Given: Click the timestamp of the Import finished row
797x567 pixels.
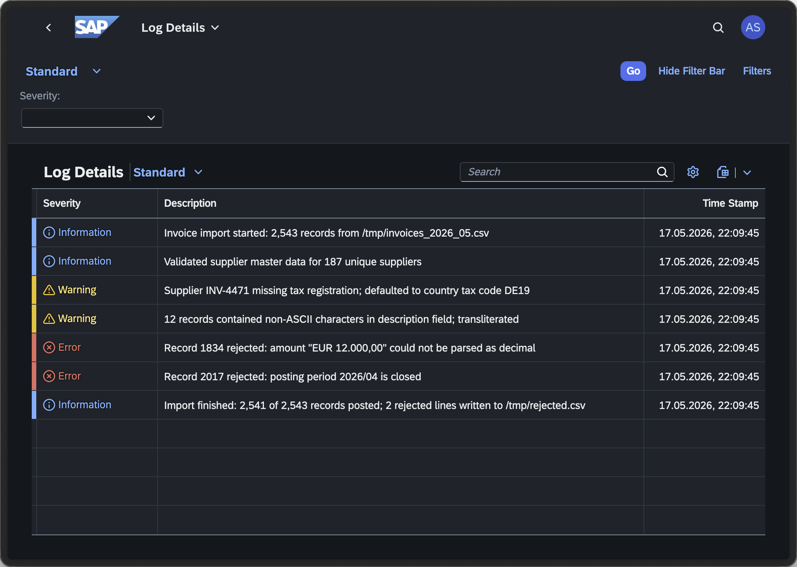Looking at the screenshot, I should click(x=709, y=405).
